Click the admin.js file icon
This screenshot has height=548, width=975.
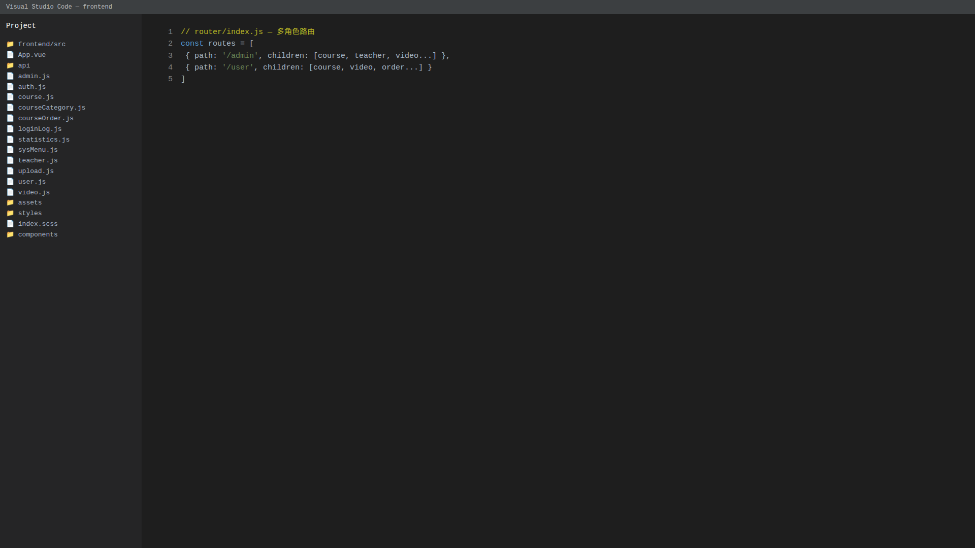(10, 76)
